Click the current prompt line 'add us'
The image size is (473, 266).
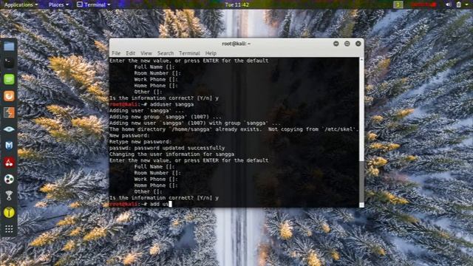click(140, 204)
